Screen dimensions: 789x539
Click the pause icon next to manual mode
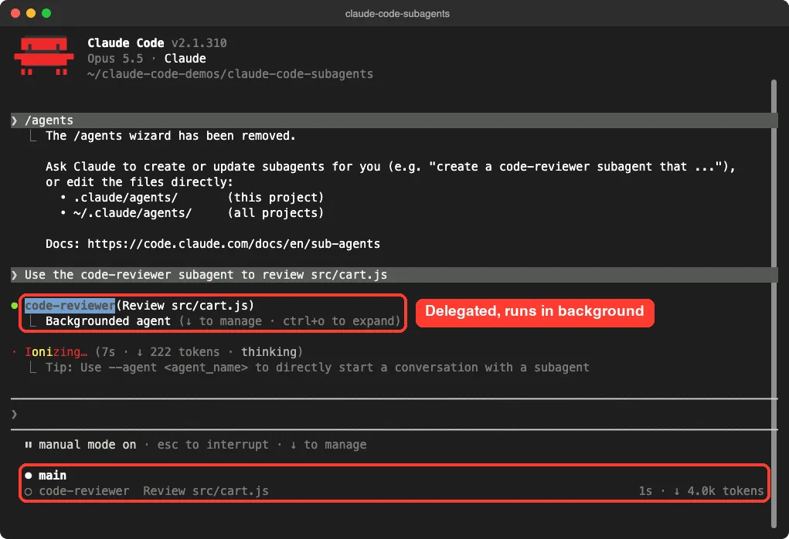click(x=28, y=445)
